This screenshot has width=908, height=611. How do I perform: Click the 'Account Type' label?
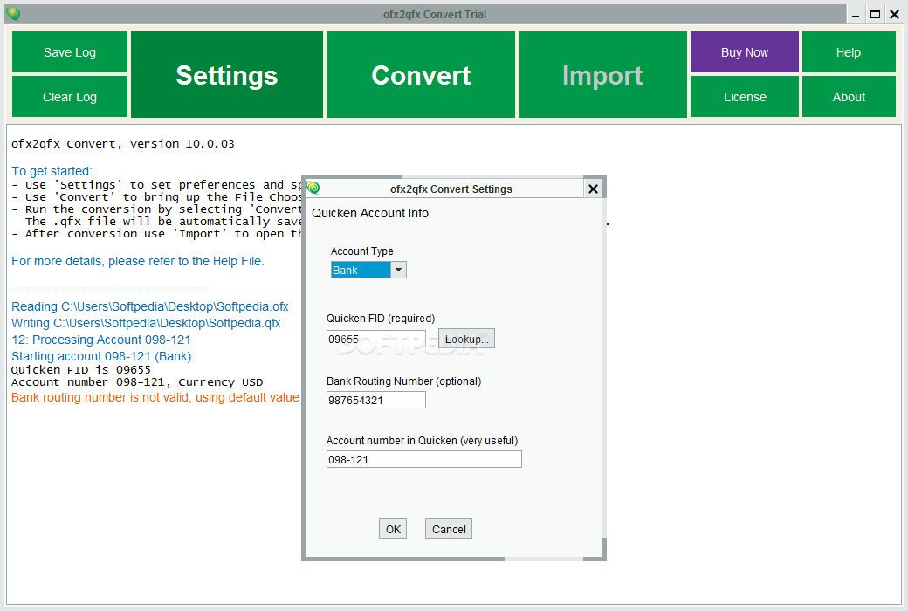(362, 251)
